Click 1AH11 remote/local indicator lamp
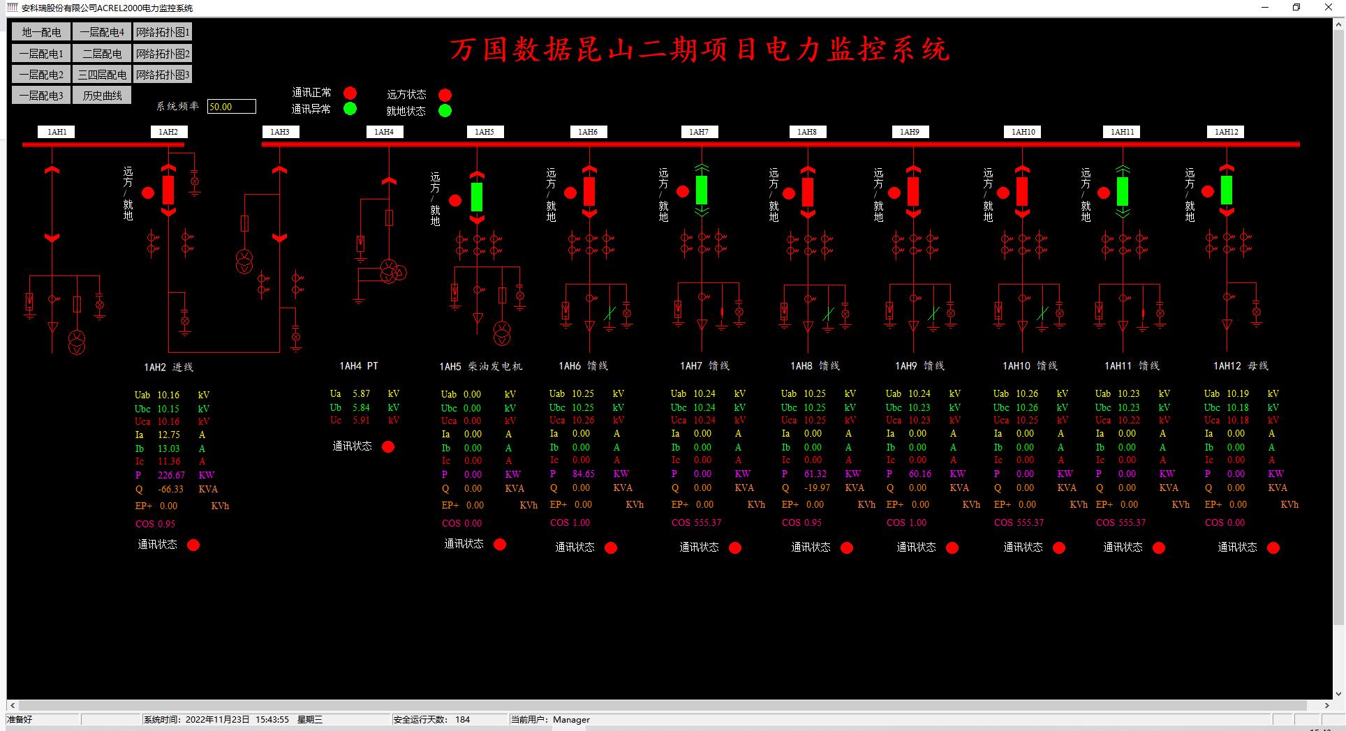 click(1104, 193)
